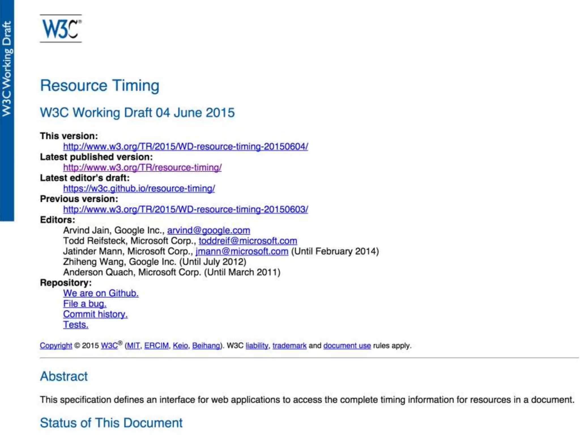Open the Commit history link
The width and height of the screenshot is (580, 435).
point(95,314)
